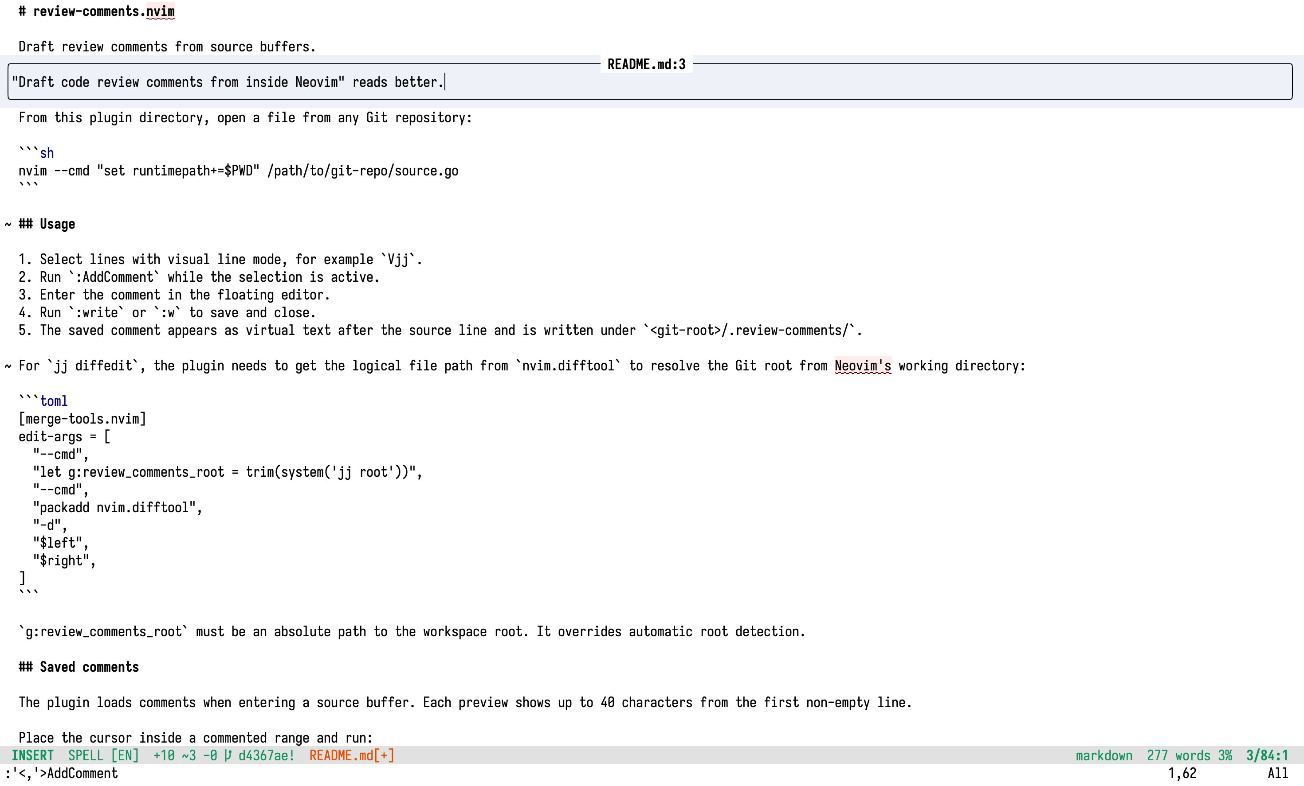
Task: Click the '"$right",' line
Action: (65, 561)
